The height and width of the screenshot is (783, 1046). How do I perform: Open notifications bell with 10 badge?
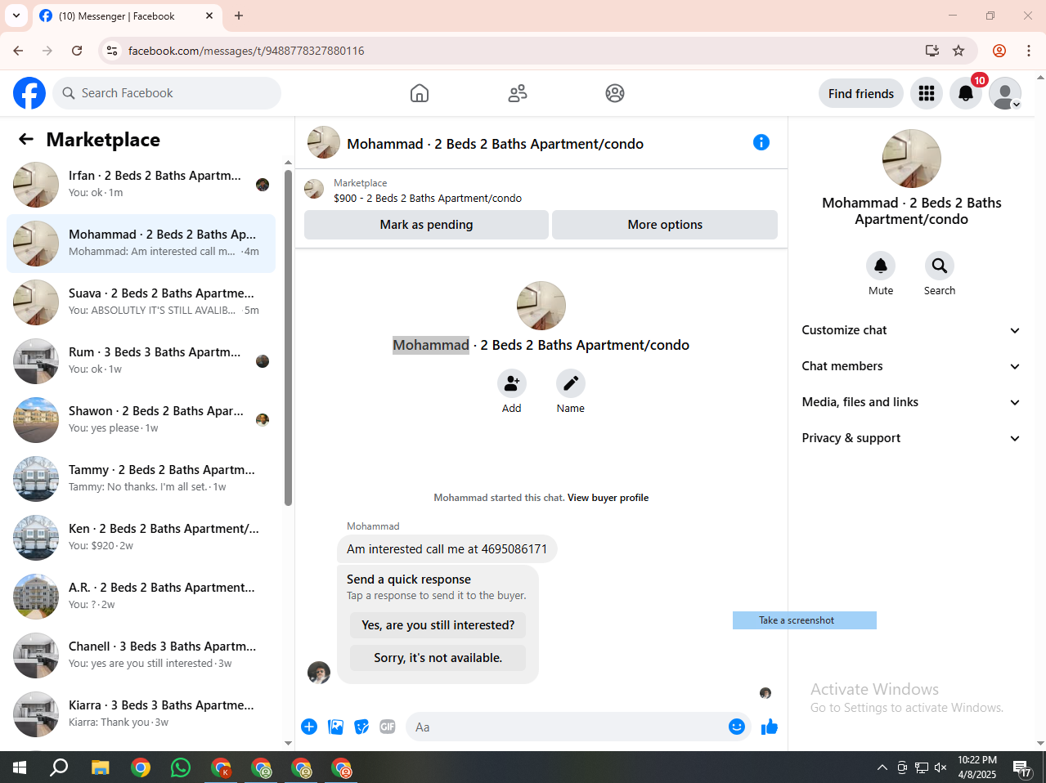(x=966, y=93)
